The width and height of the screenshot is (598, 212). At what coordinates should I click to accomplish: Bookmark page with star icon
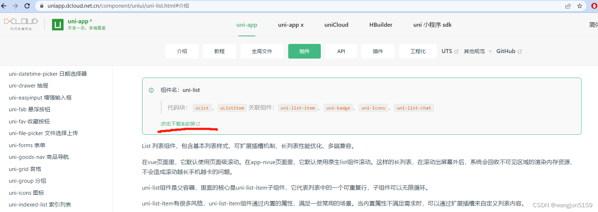580,6
